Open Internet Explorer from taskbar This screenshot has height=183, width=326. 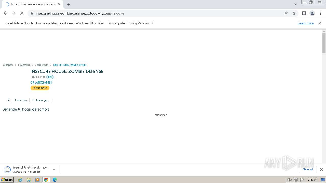pos(20,180)
